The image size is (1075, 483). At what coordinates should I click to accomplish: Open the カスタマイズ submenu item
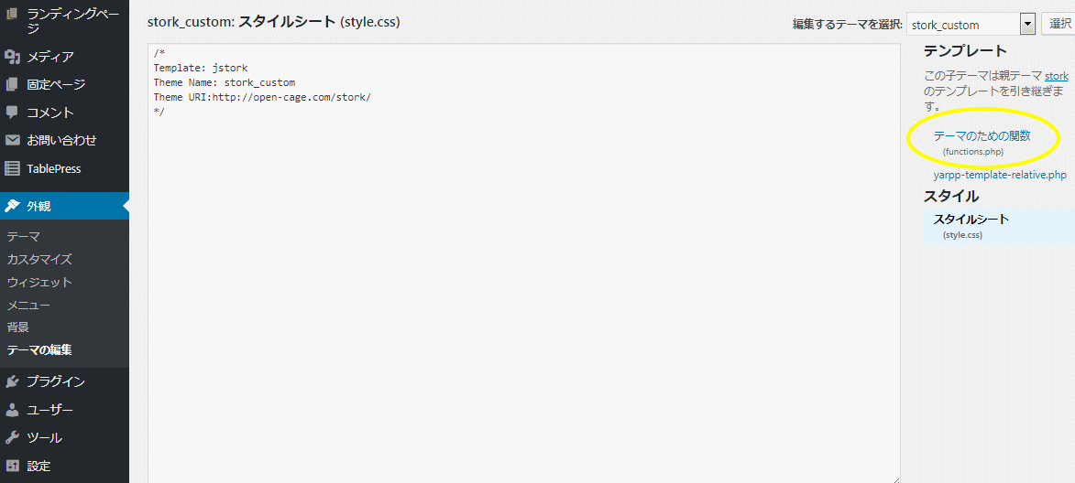coord(39,259)
